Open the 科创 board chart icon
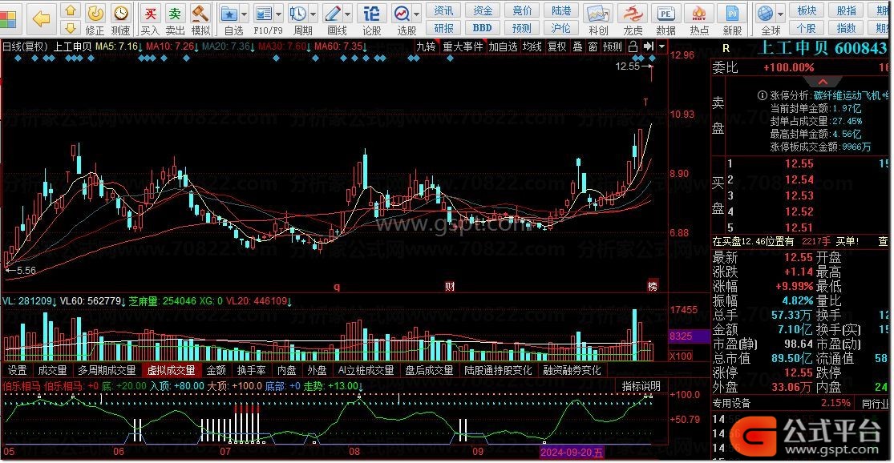The image size is (894, 463). [x=598, y=19]
